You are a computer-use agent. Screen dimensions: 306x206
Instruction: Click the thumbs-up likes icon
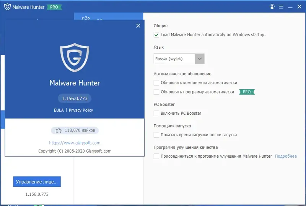(59, 130)
